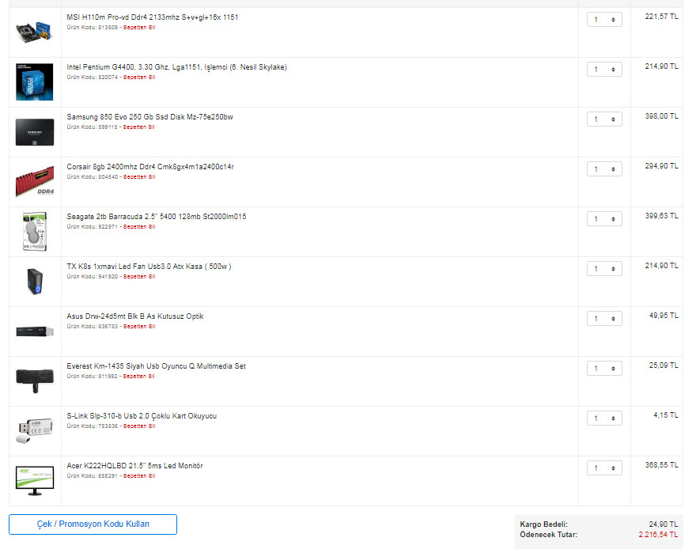View the Asus Drw-24d5mt optical drive image
Image resolution: width=696 pixels, height=549 pixels.
(35, 331)
